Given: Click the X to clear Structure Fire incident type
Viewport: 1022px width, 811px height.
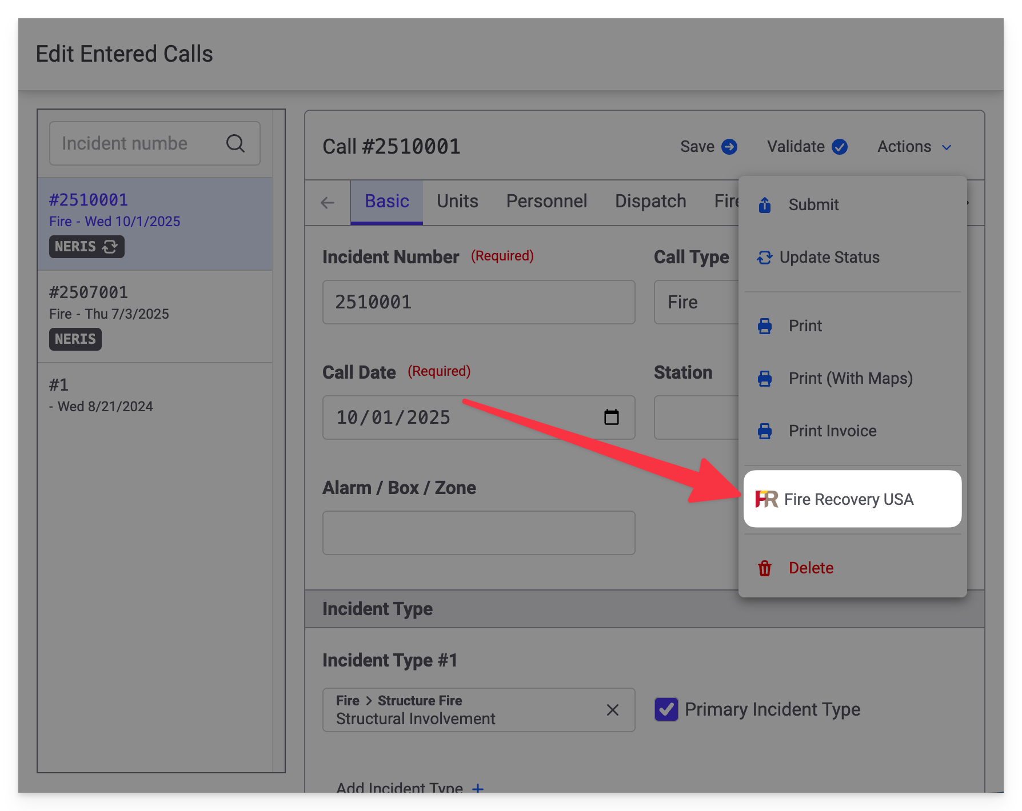Looking at the screenshot, I should (x=612, y=710).
